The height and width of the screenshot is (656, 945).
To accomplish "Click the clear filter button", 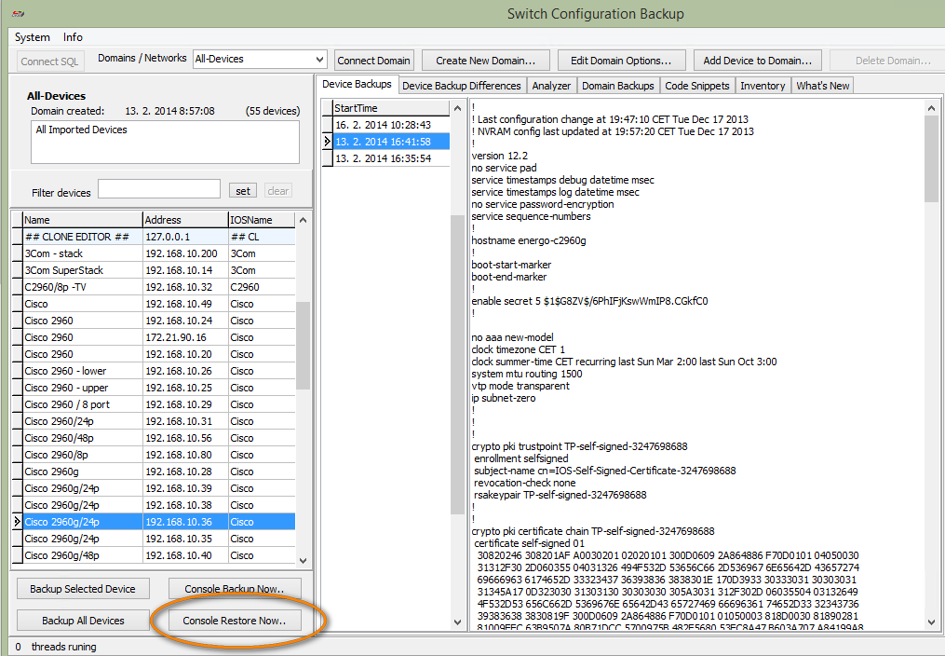I will coord(277,190).
